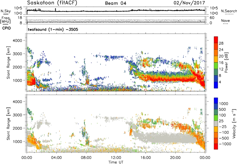This screenshot has width=237, height=164.
Task: Click the '20:00' time axis tick label
Action: (x=175, y=157)
